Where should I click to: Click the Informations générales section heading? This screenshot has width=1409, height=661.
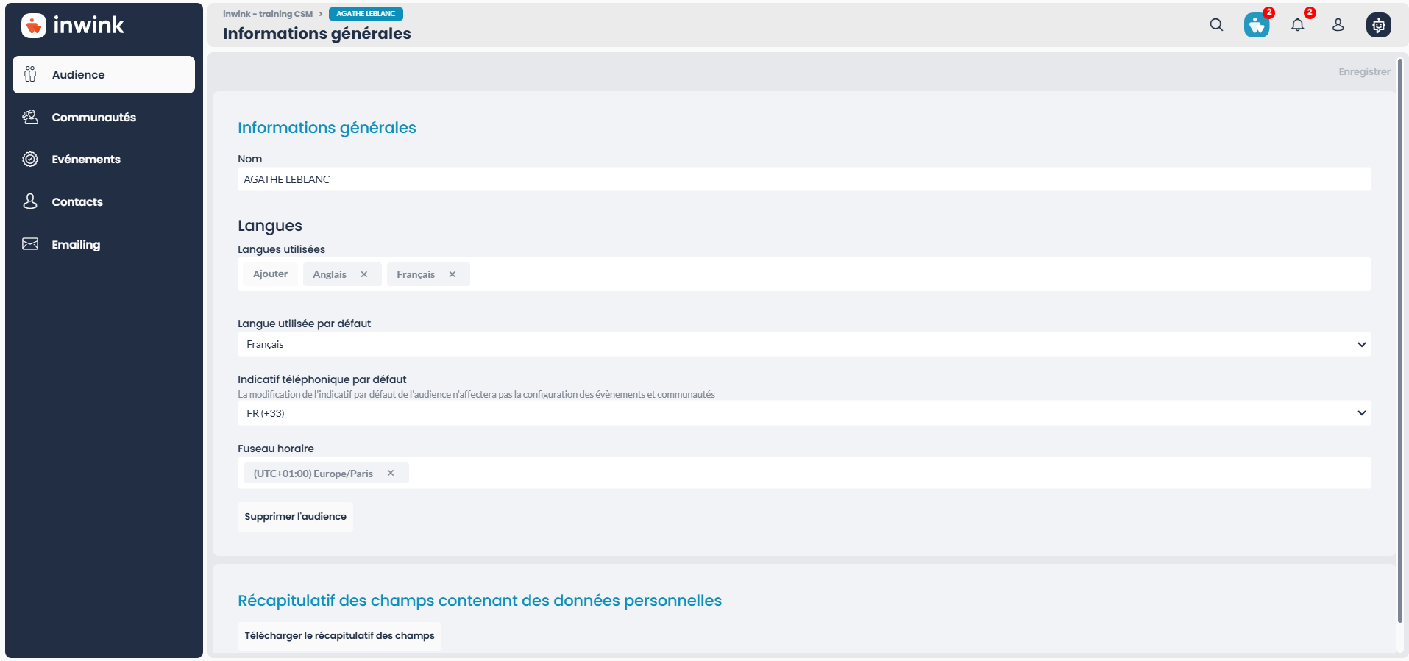coord(327,128)
